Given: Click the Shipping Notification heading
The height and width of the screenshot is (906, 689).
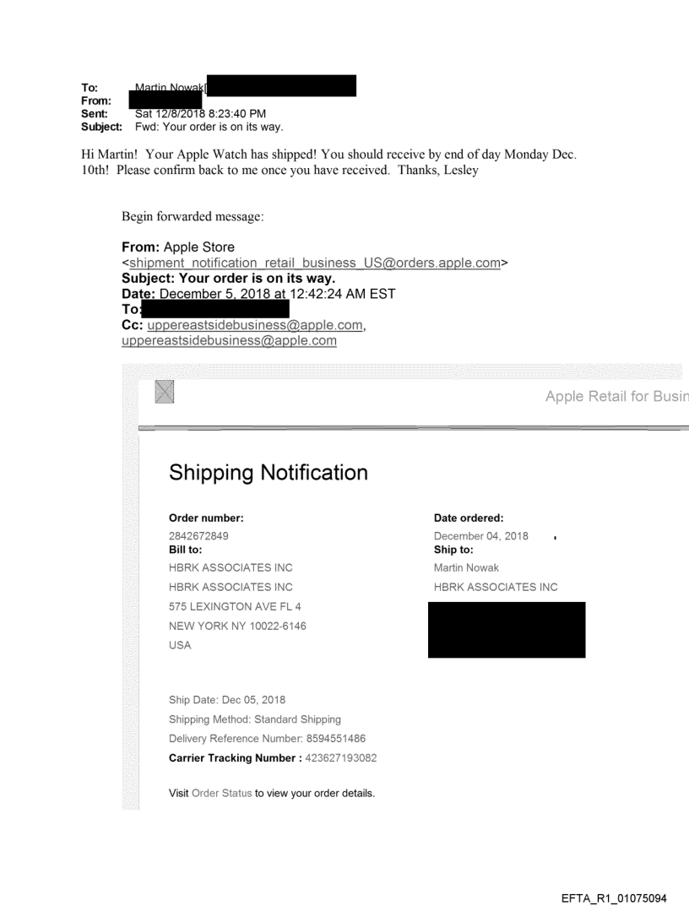Looking at the screenshot, I should pyautogui.click(x=269, y=473).
